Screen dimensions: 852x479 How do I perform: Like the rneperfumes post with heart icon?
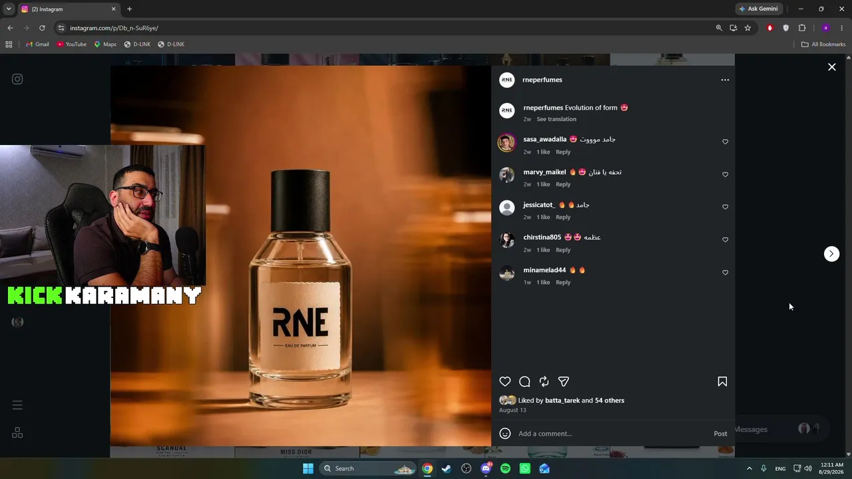coord(505,381)
